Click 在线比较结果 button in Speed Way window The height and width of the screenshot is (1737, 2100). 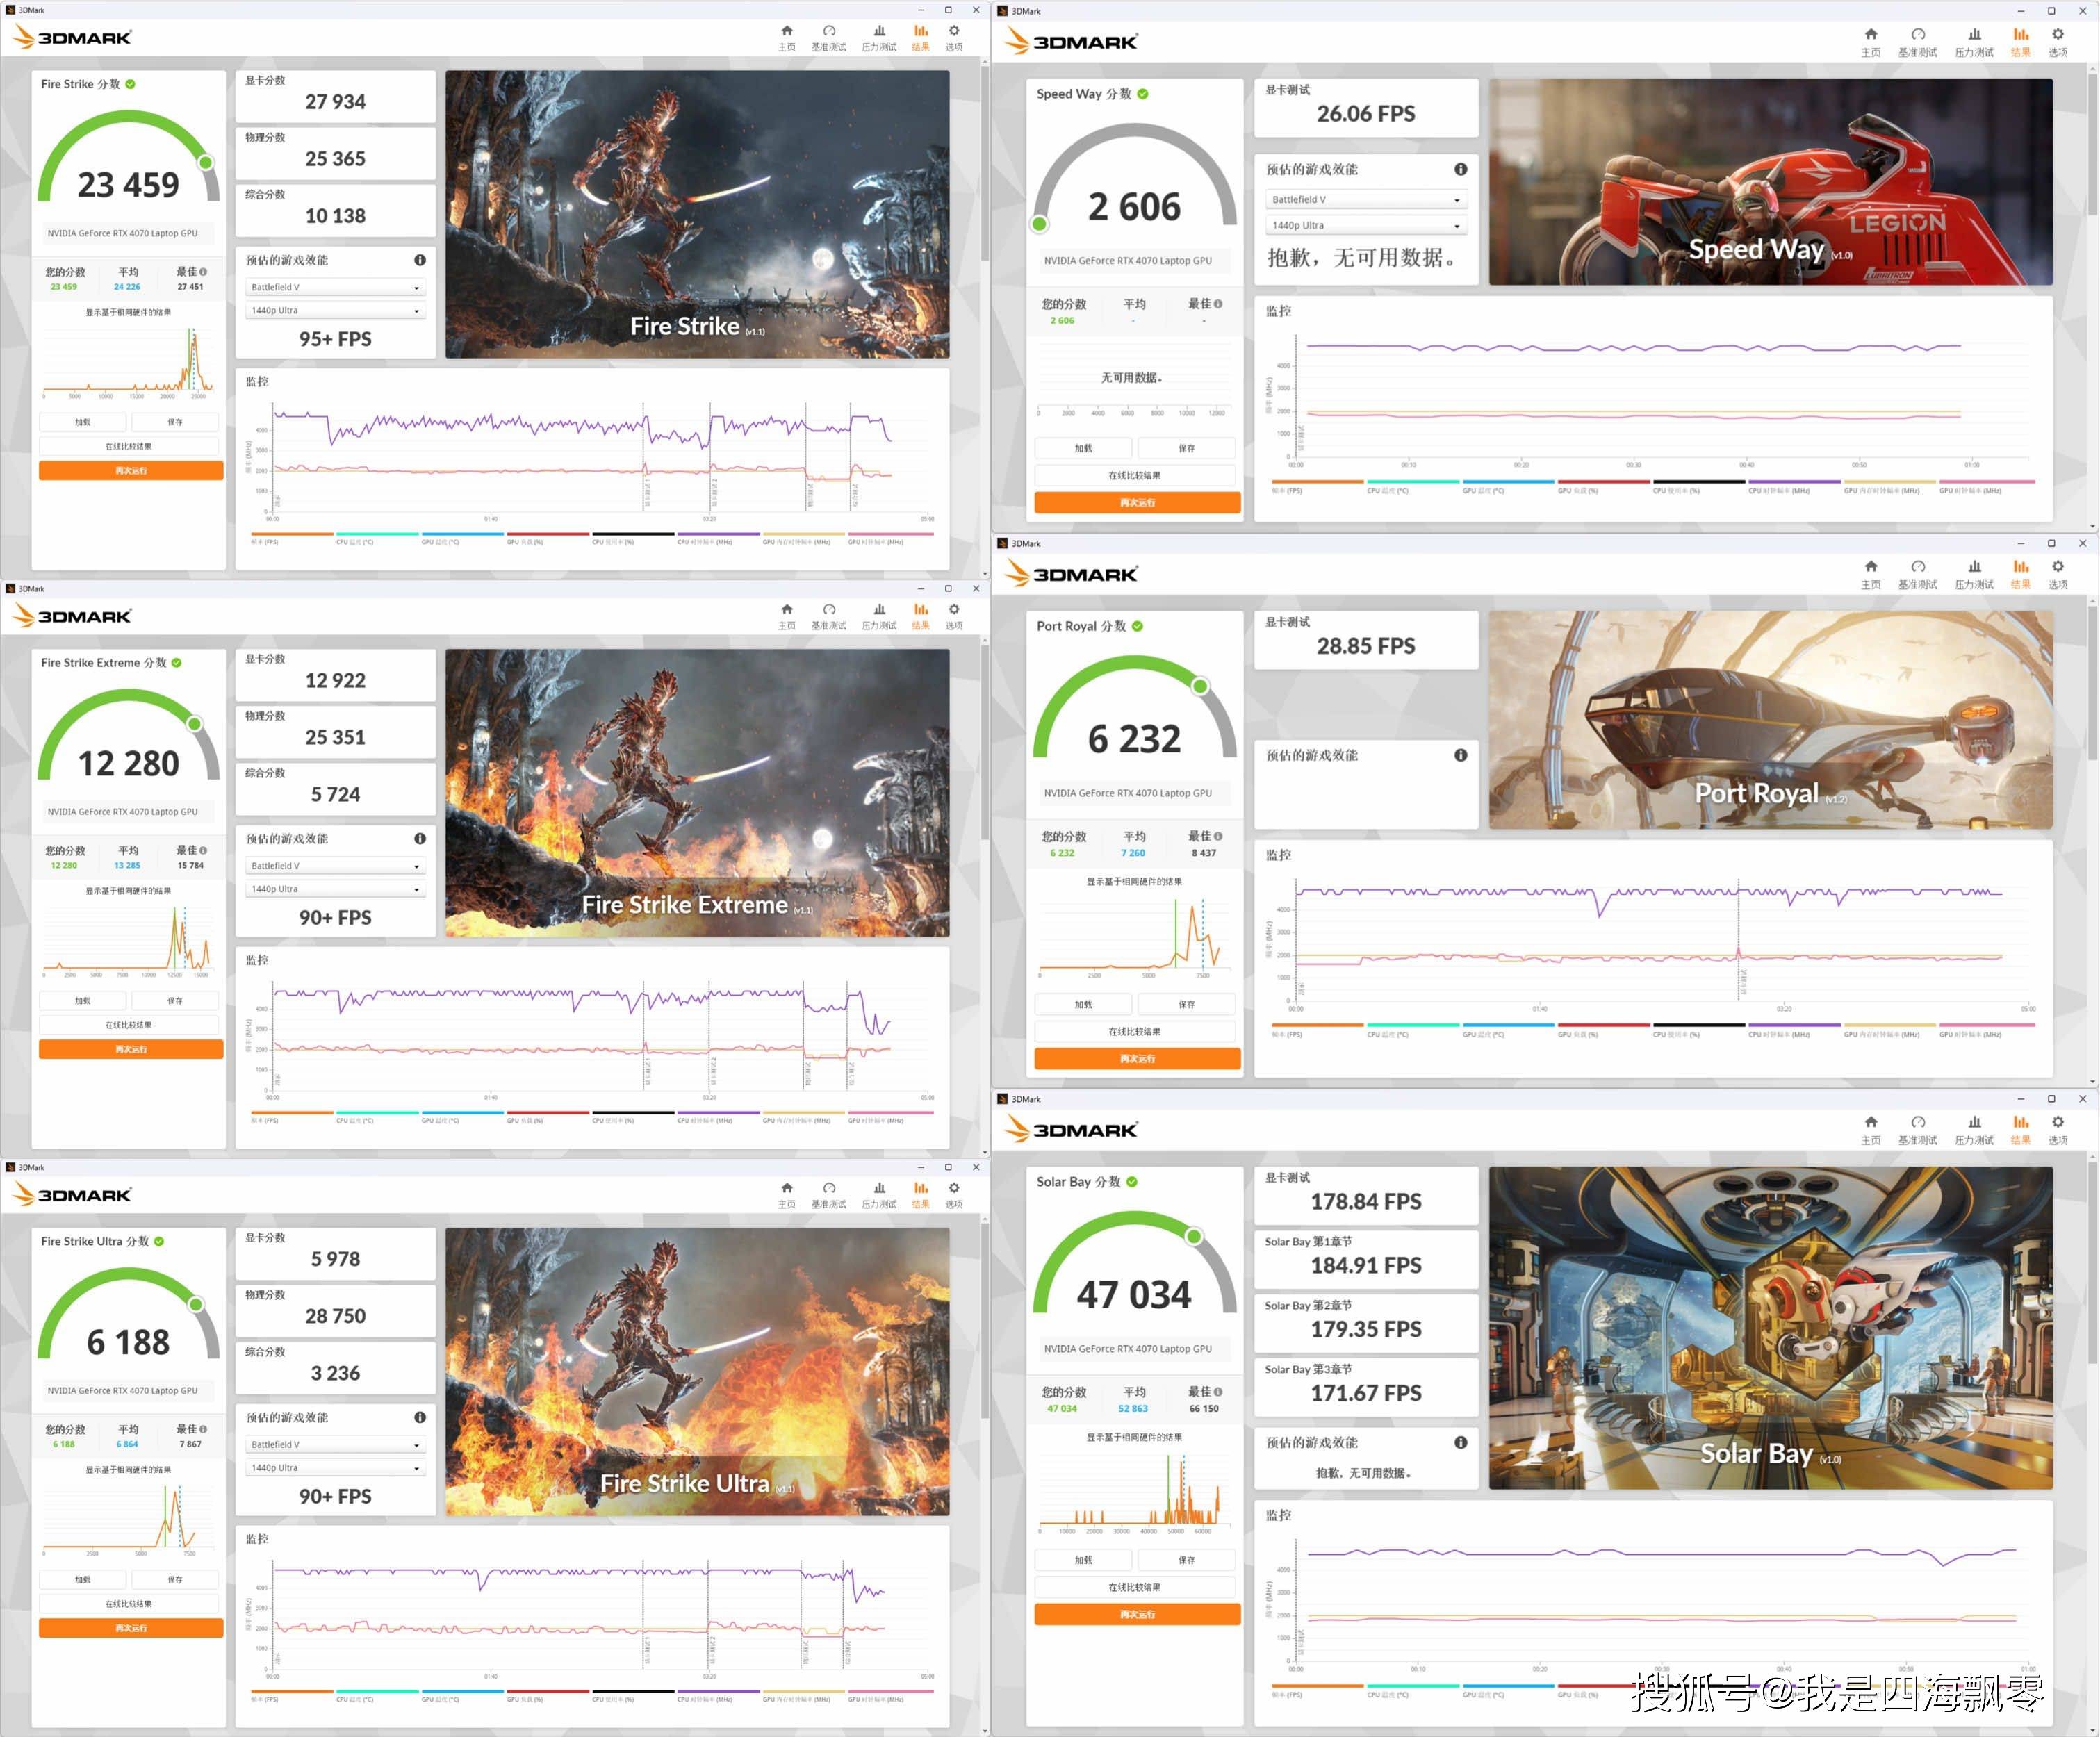pos(1135,476)
